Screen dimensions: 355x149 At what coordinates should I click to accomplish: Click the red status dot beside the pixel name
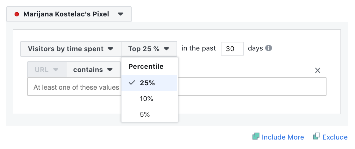click(x=17, y=14)
